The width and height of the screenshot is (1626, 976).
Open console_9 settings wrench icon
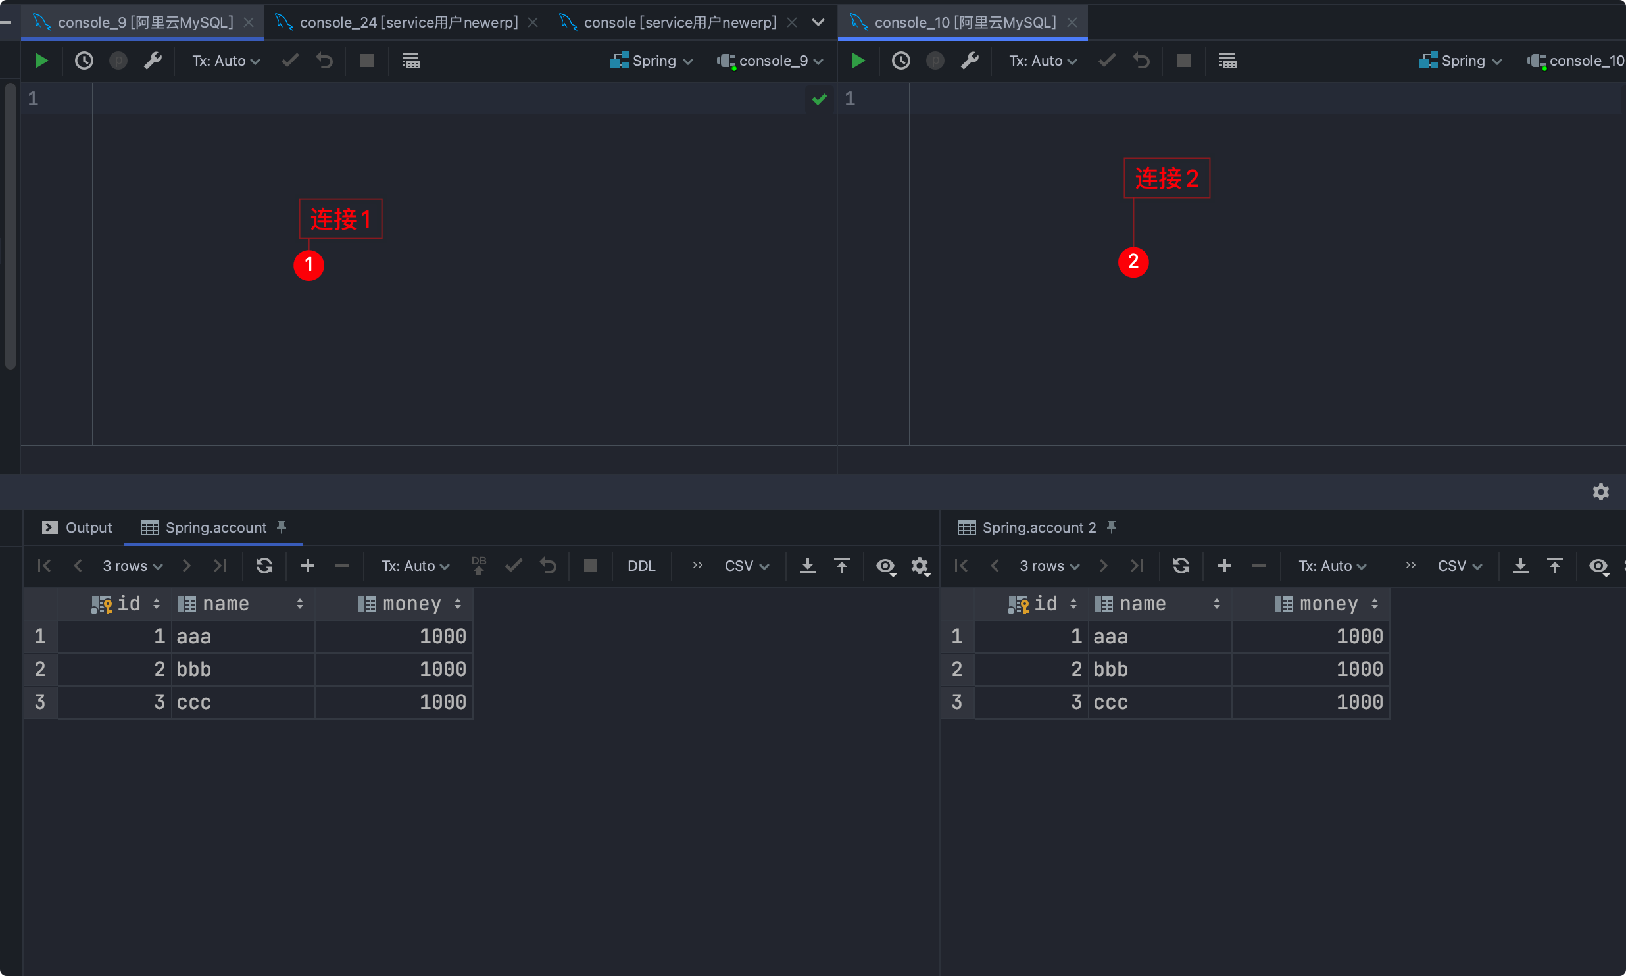point(153,61)
